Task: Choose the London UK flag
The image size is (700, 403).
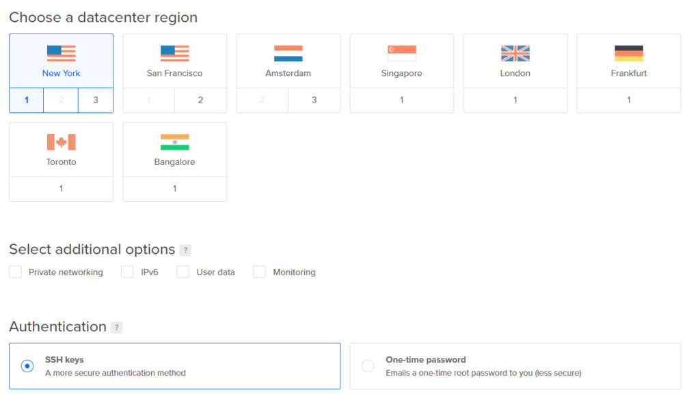Action: click(x=515, y=53)
